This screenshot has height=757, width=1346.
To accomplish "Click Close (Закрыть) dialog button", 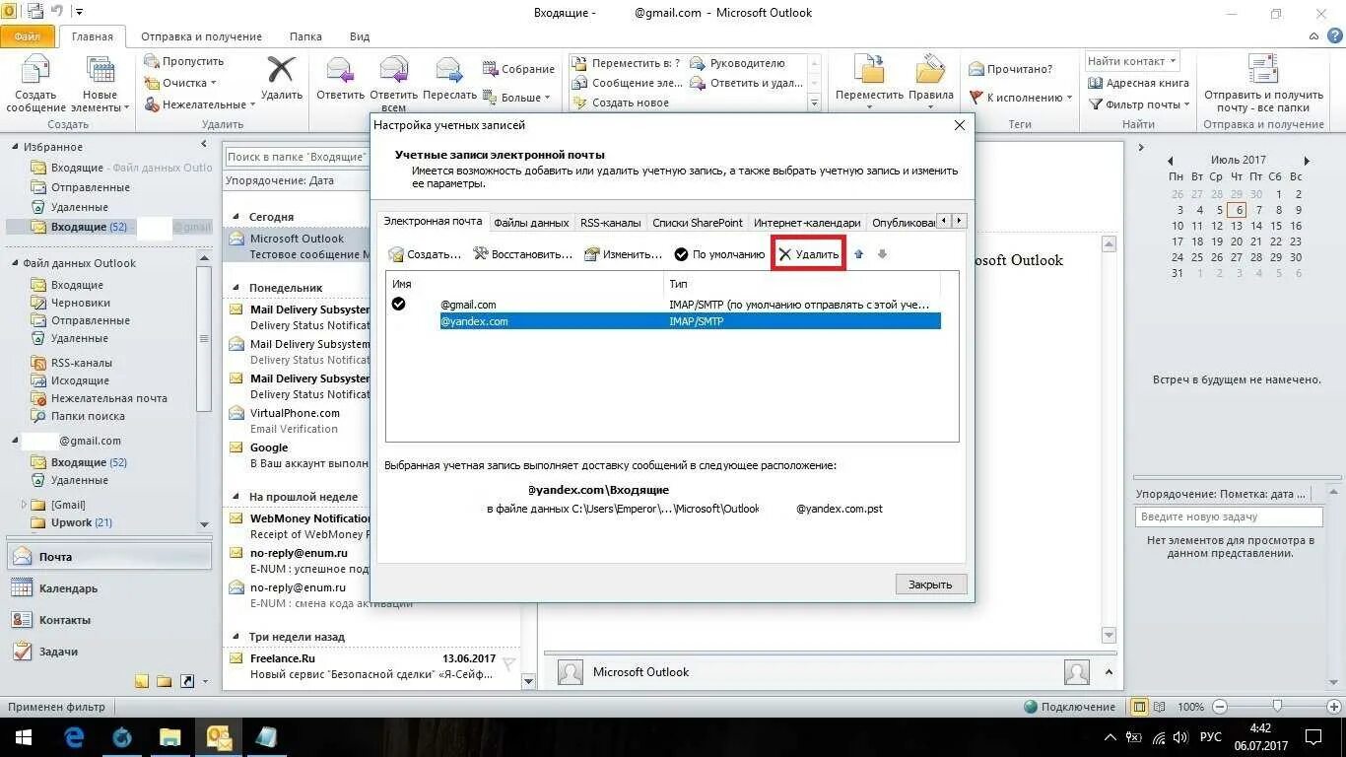I will tap(931, 585).
